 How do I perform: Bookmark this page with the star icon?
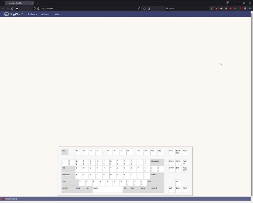139,8
